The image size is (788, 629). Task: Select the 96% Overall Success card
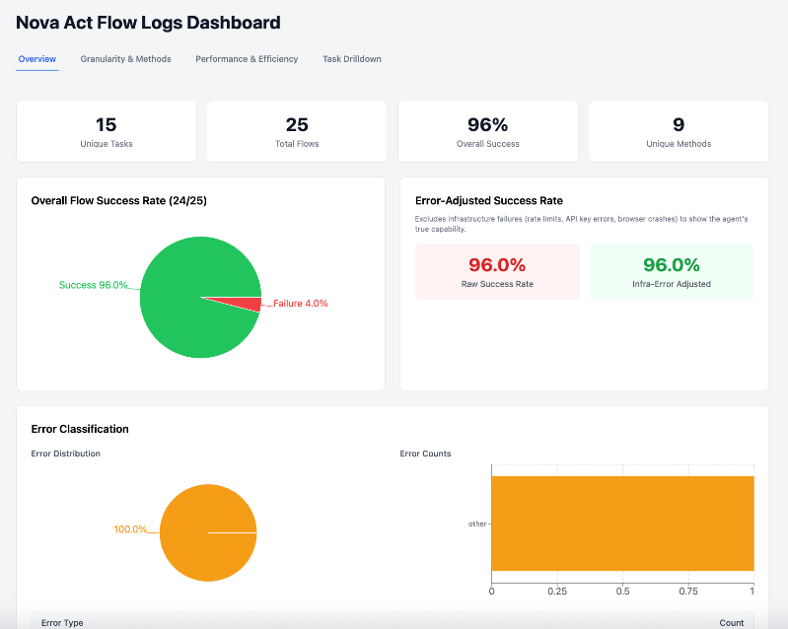[x=488, y=131]
